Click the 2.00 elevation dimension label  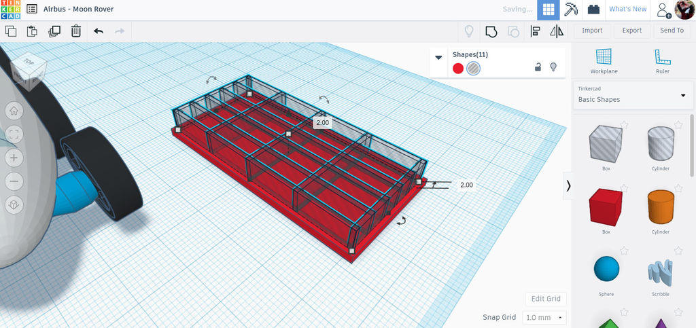click(466, 185)
